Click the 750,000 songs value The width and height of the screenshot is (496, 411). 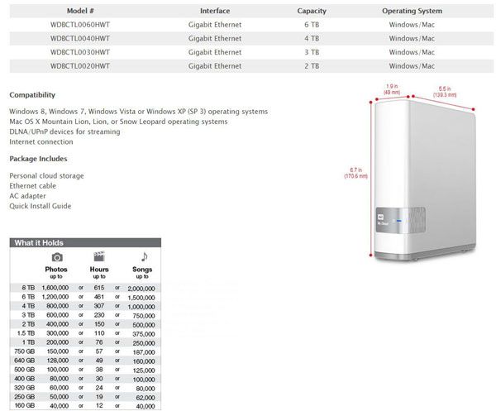pyautogui.click(x=144, y=316)
